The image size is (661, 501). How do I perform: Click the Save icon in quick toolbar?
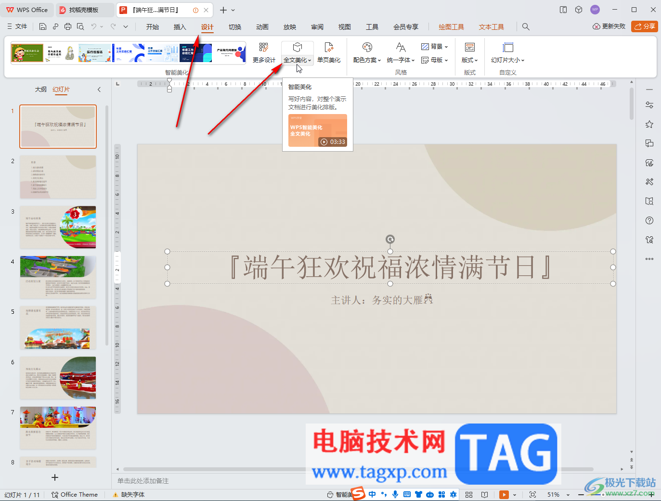[43, 27]
